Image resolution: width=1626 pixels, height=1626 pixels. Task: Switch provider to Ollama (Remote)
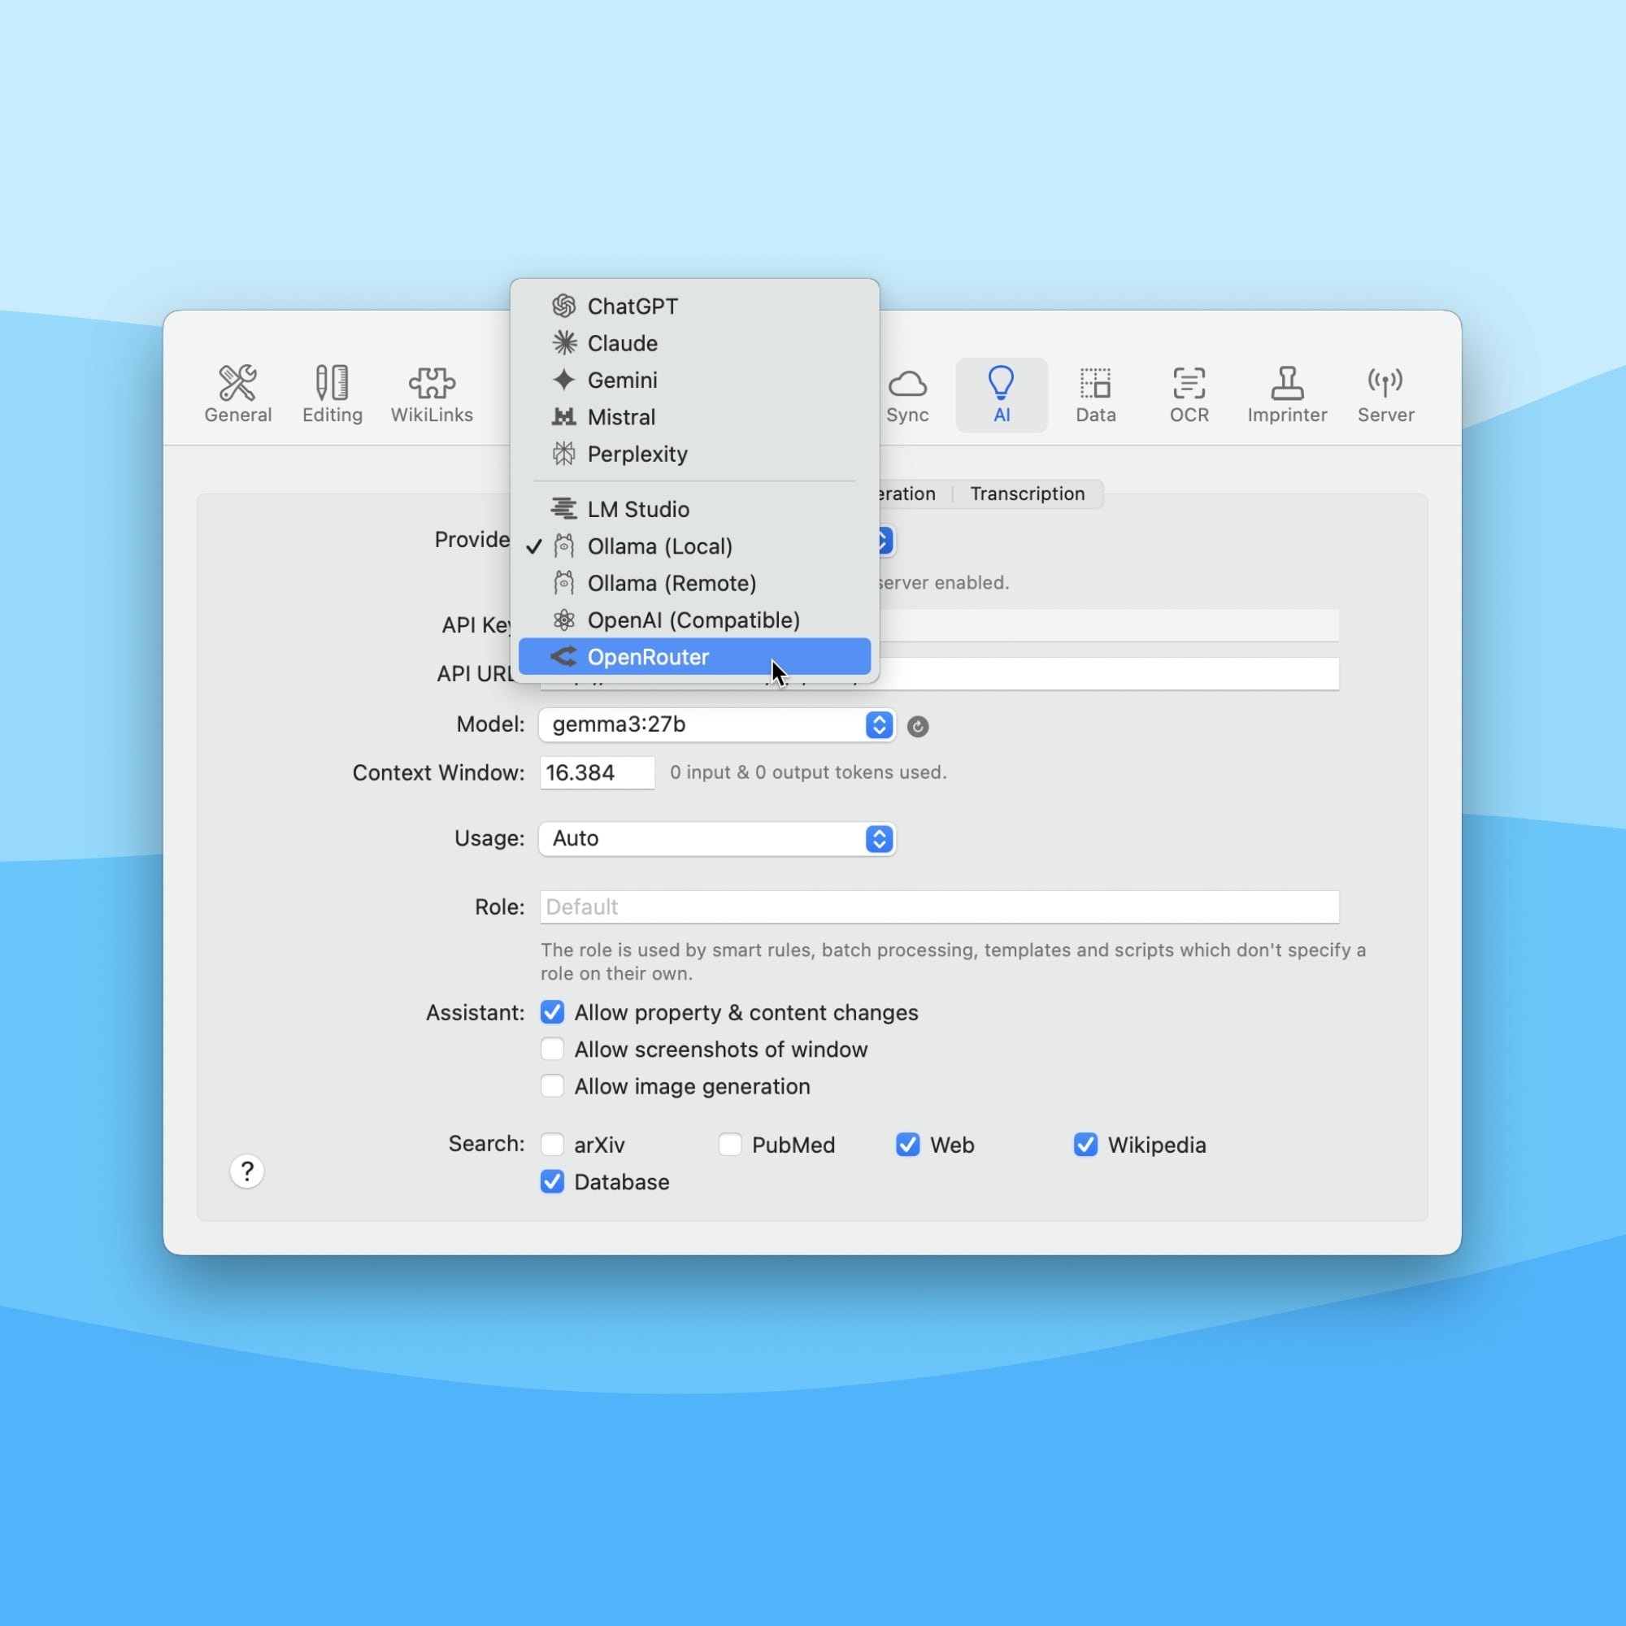694,583
